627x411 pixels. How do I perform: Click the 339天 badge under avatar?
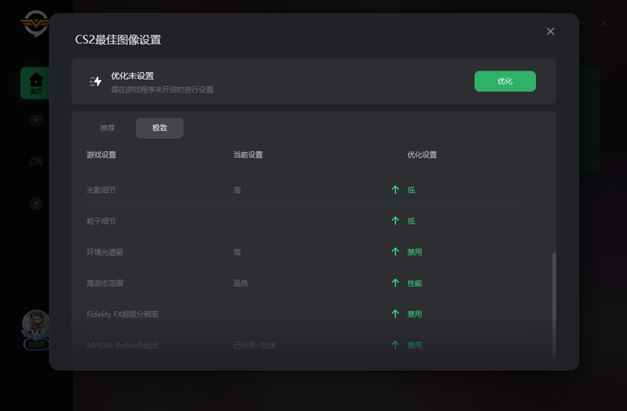coord(36,344)
